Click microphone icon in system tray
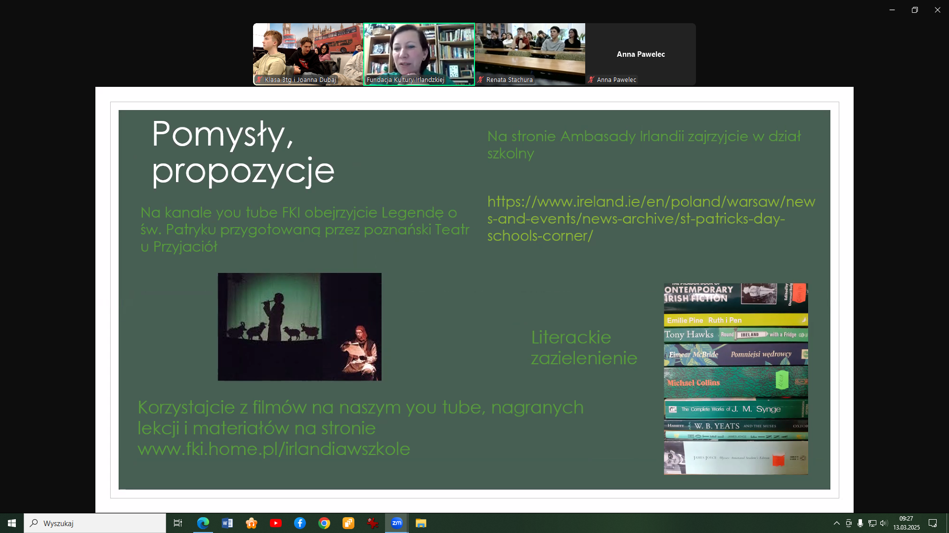 point(860,523)
